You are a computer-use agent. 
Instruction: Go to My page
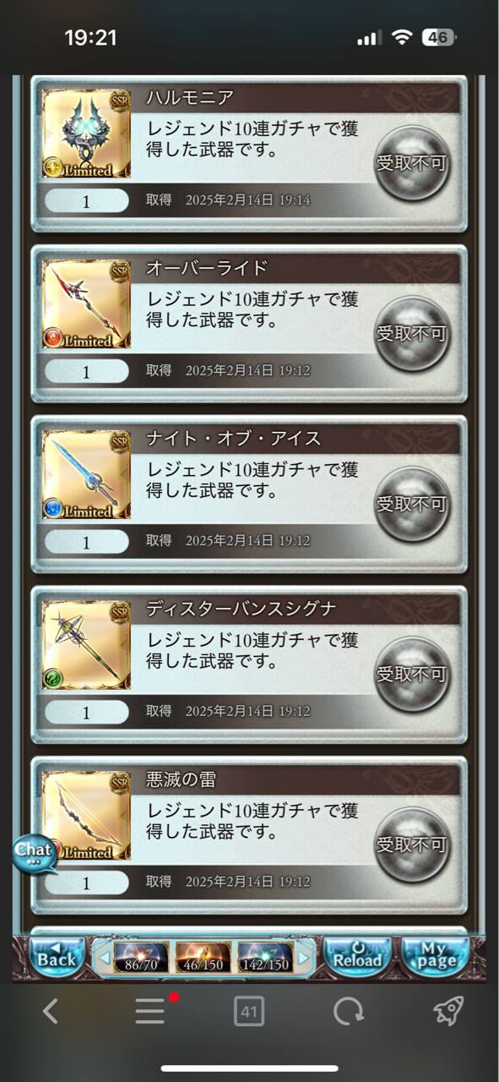436,956
